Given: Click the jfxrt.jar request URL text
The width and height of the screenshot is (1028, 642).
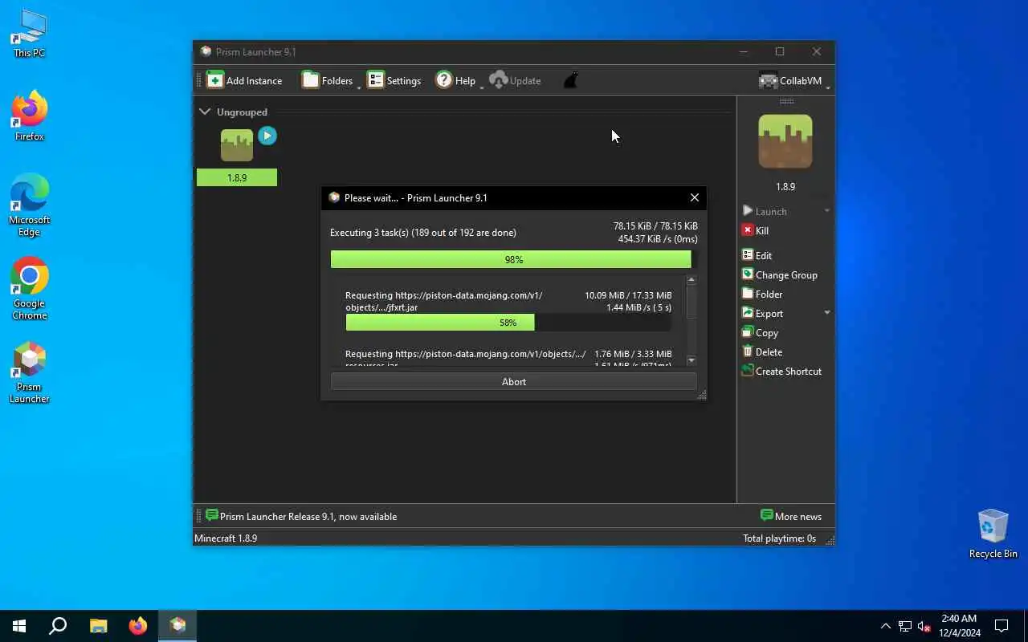Looking at the screenshot, I should tap(444, 301).
